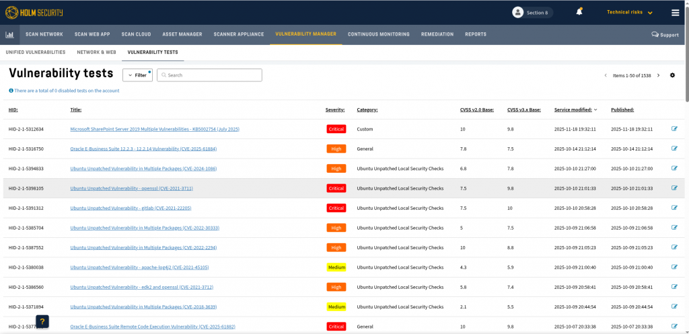Screen dimensions: 689x334
Task: Open the help question mark widget
Action: pos(42,321)
